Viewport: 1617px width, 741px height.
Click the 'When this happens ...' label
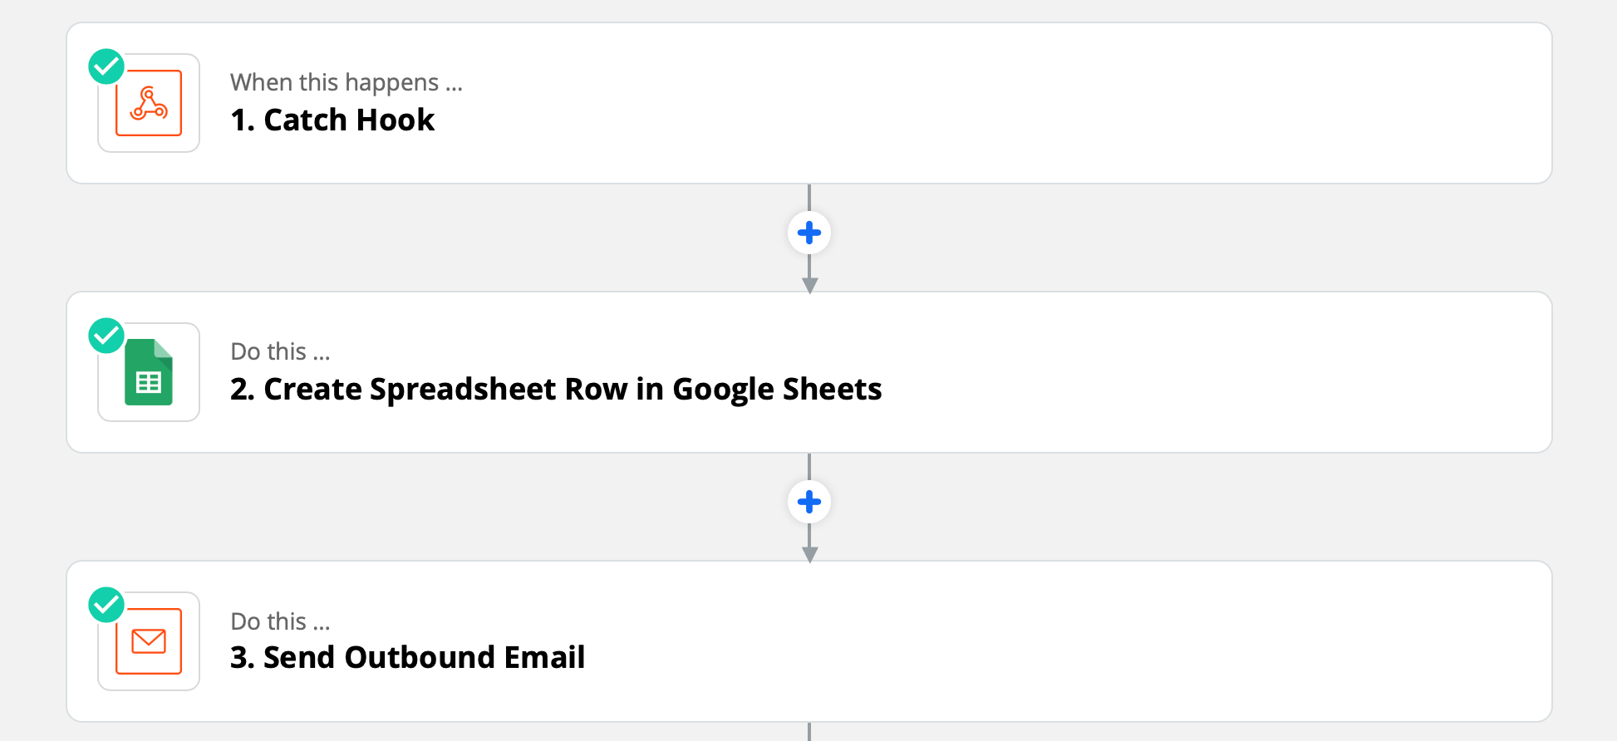point(346,82)
